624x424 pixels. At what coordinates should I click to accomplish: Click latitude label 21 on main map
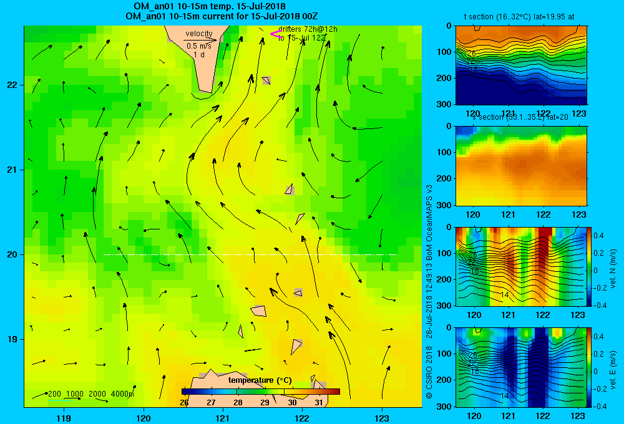tap(12, 170)
